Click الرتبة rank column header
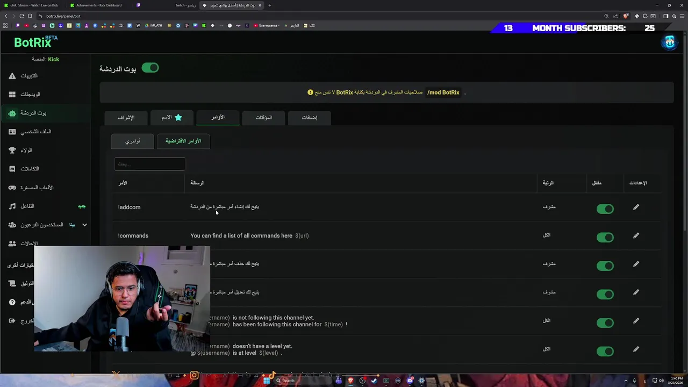The height and width of the screenshot is (387, 688). point(548,183)
